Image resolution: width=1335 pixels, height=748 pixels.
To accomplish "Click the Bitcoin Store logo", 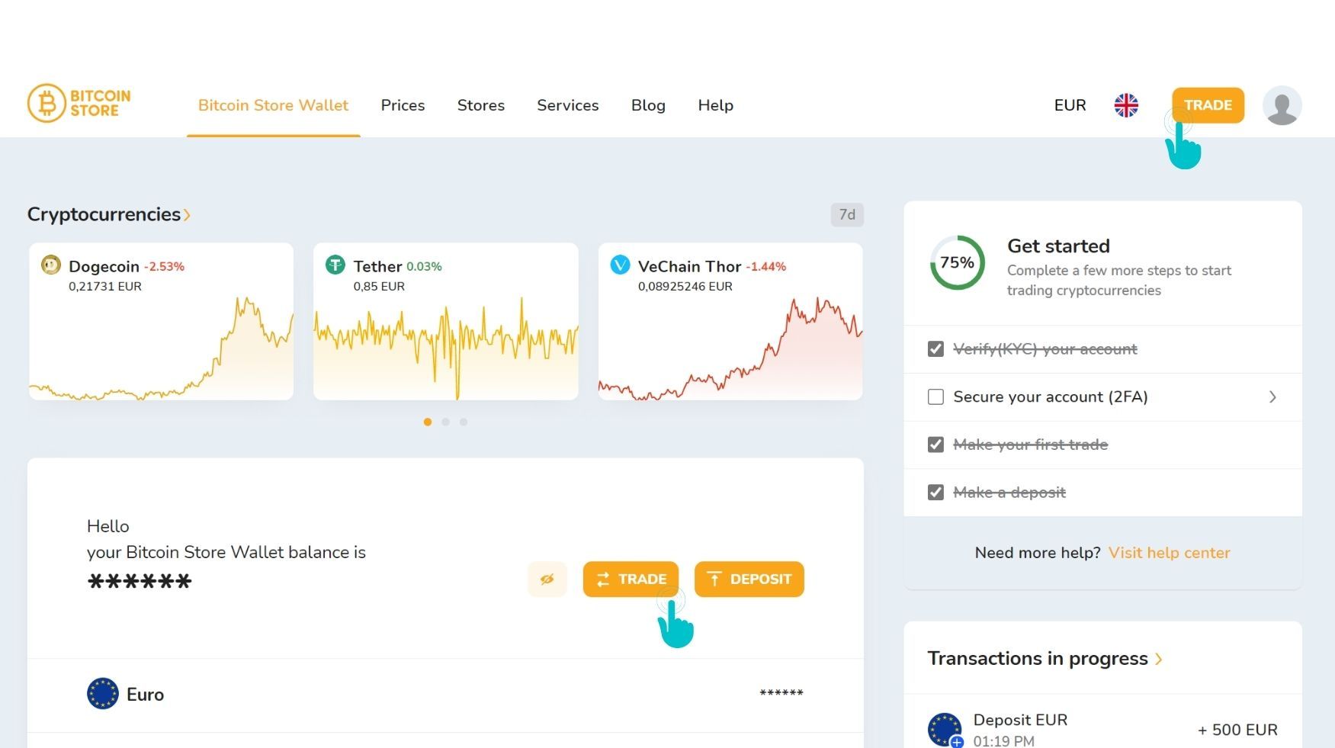I will (79, 103).
